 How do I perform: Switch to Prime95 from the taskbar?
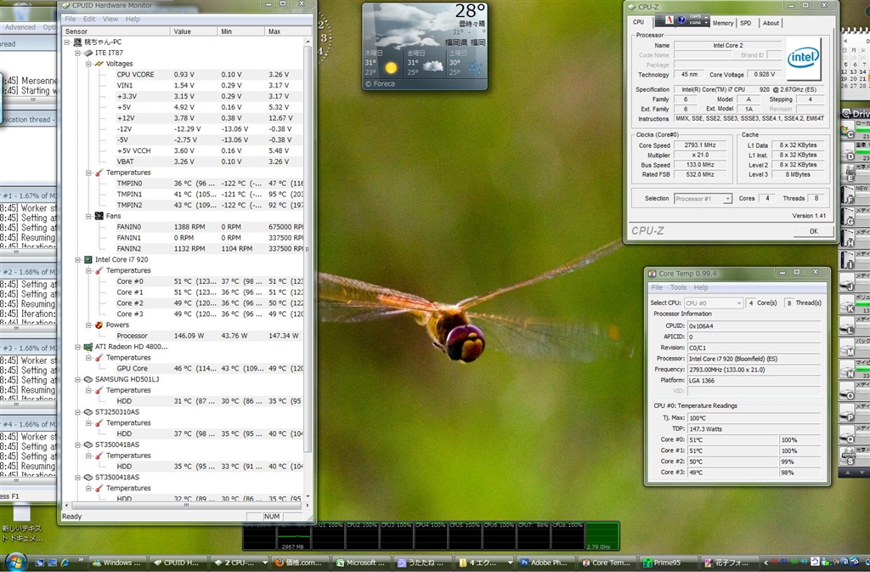point(666,563)
